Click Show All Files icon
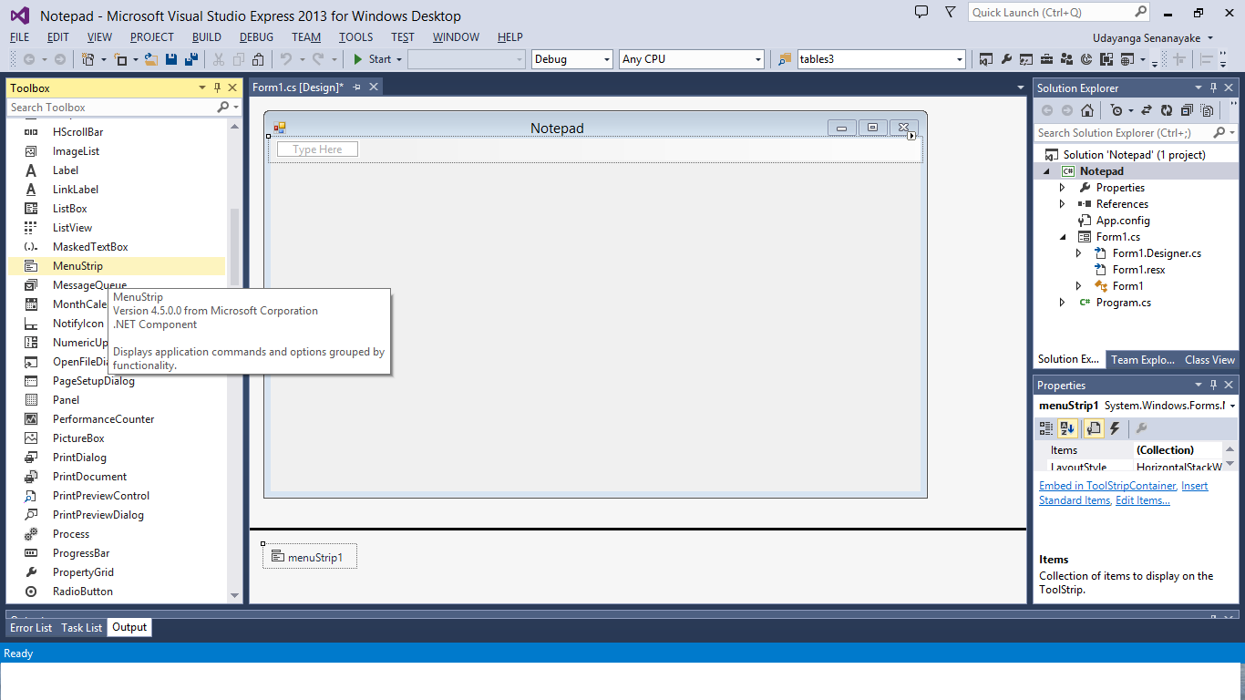1245x700 pixels. pyautogui.click(x=1207, y=110)
